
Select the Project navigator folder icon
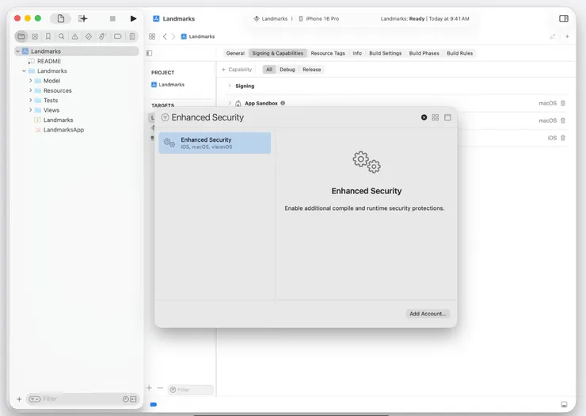(21, 36)
